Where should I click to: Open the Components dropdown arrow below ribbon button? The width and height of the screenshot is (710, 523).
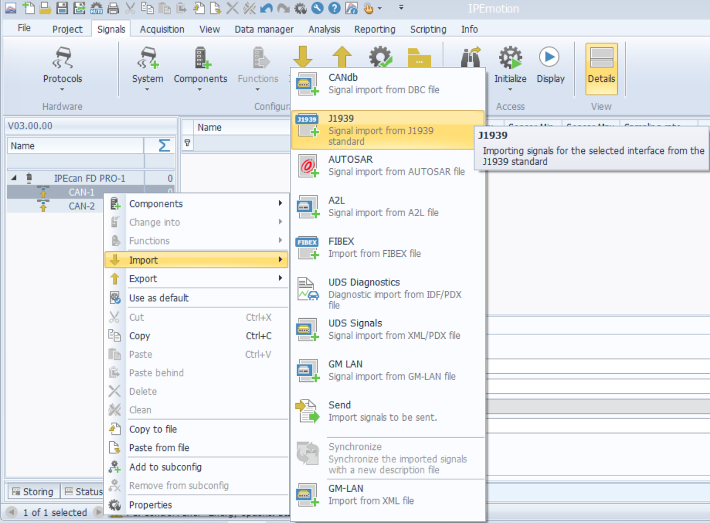click(x=200, y=90)
